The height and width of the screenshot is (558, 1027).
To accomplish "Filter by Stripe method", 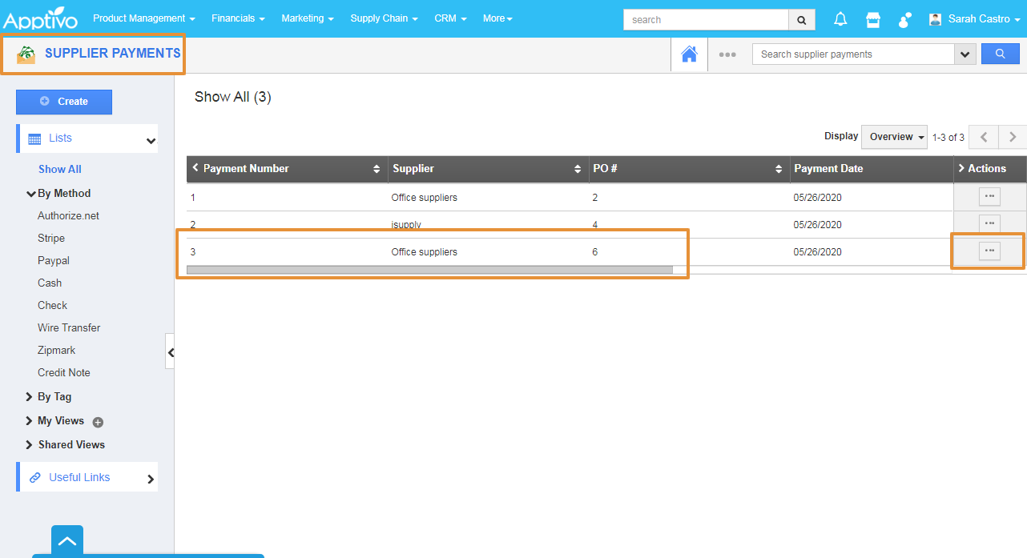I will 51,238.
